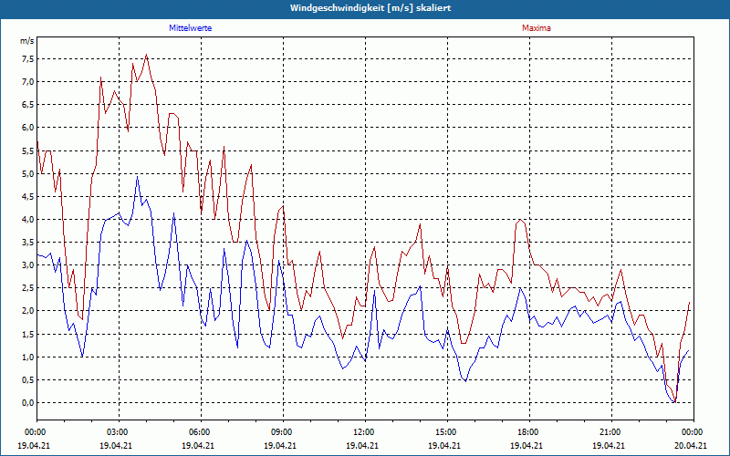Click the 5,0 y-axis value
Image resolution: width=730 pixels, height=456 pixels.
(27, 173)
